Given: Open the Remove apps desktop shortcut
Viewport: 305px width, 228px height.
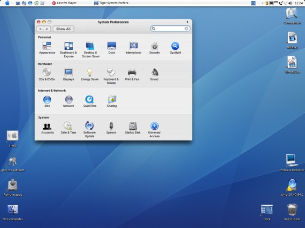Looking at the screenshot, I should pos(13,187).
